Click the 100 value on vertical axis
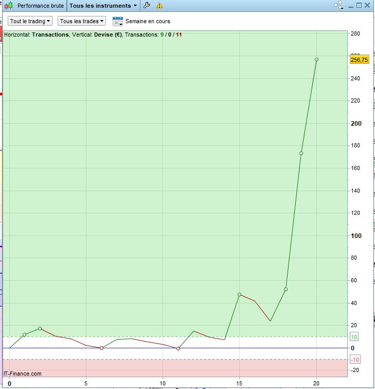 pos(356,236)
